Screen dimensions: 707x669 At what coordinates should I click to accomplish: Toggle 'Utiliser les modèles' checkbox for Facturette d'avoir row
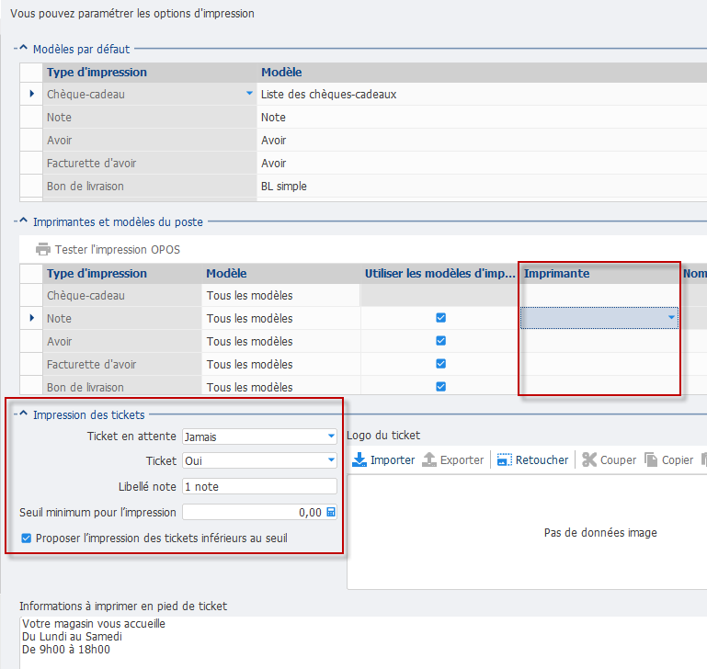[x=440, y=364]
